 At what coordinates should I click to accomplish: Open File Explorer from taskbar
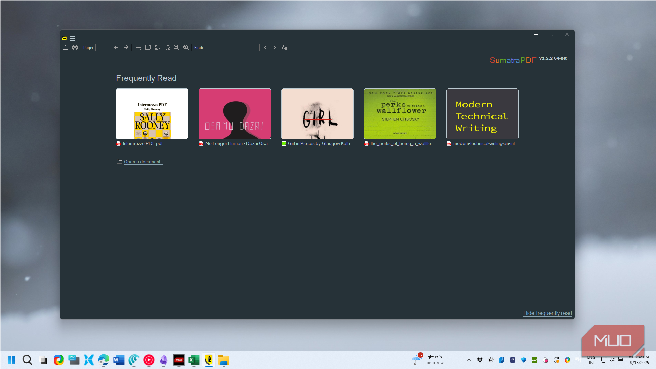pyautogui.click(x=224, y=360)
